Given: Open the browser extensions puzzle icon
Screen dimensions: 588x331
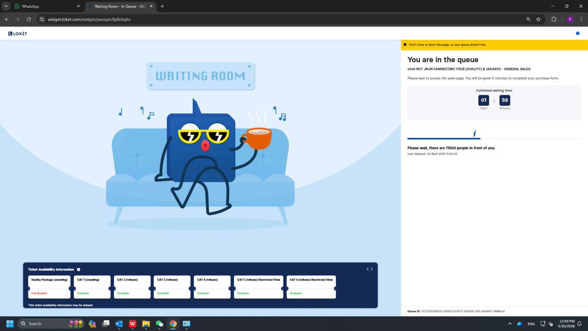Looking at the screenshot, I should [554, 19].
